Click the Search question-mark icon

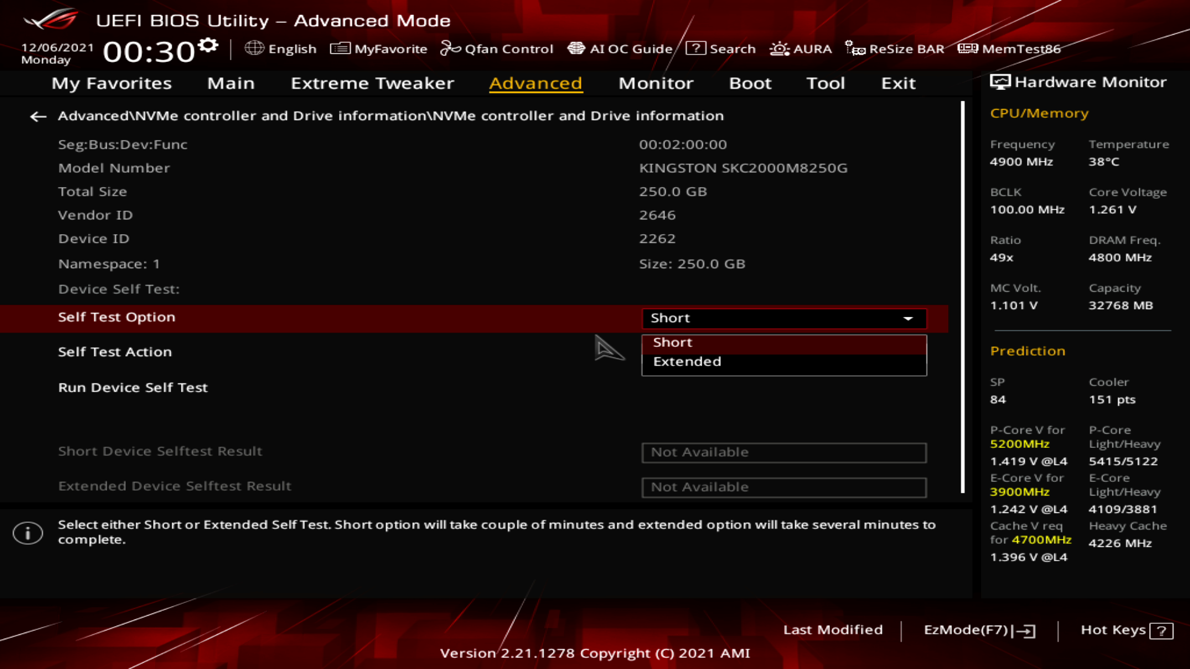(x=695, y=48)
